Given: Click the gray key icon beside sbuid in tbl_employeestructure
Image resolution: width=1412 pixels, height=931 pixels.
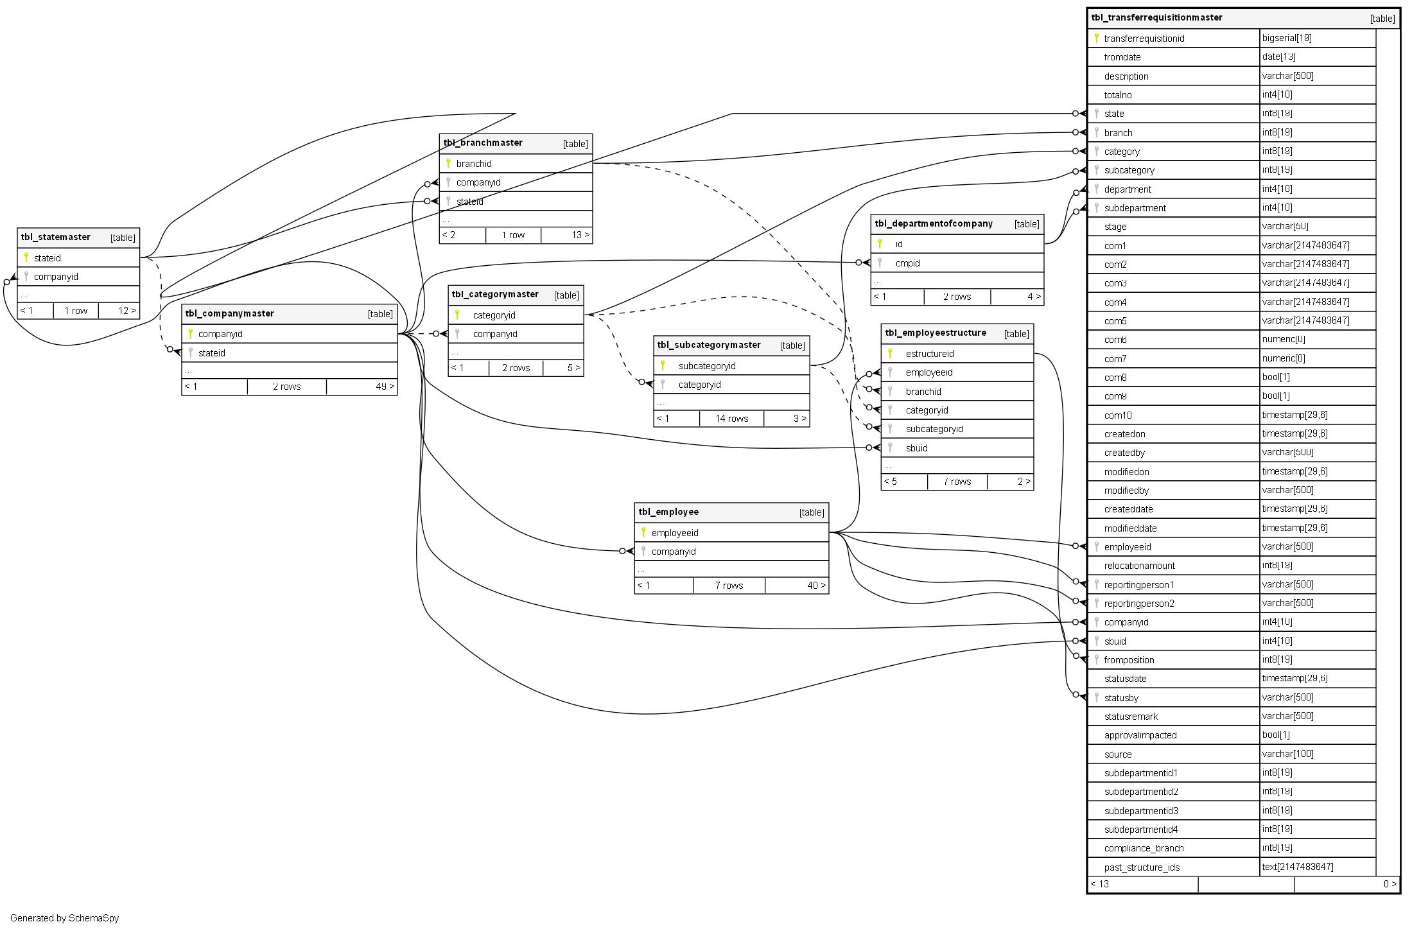Looking at the screenshot, I should point(890,448).
